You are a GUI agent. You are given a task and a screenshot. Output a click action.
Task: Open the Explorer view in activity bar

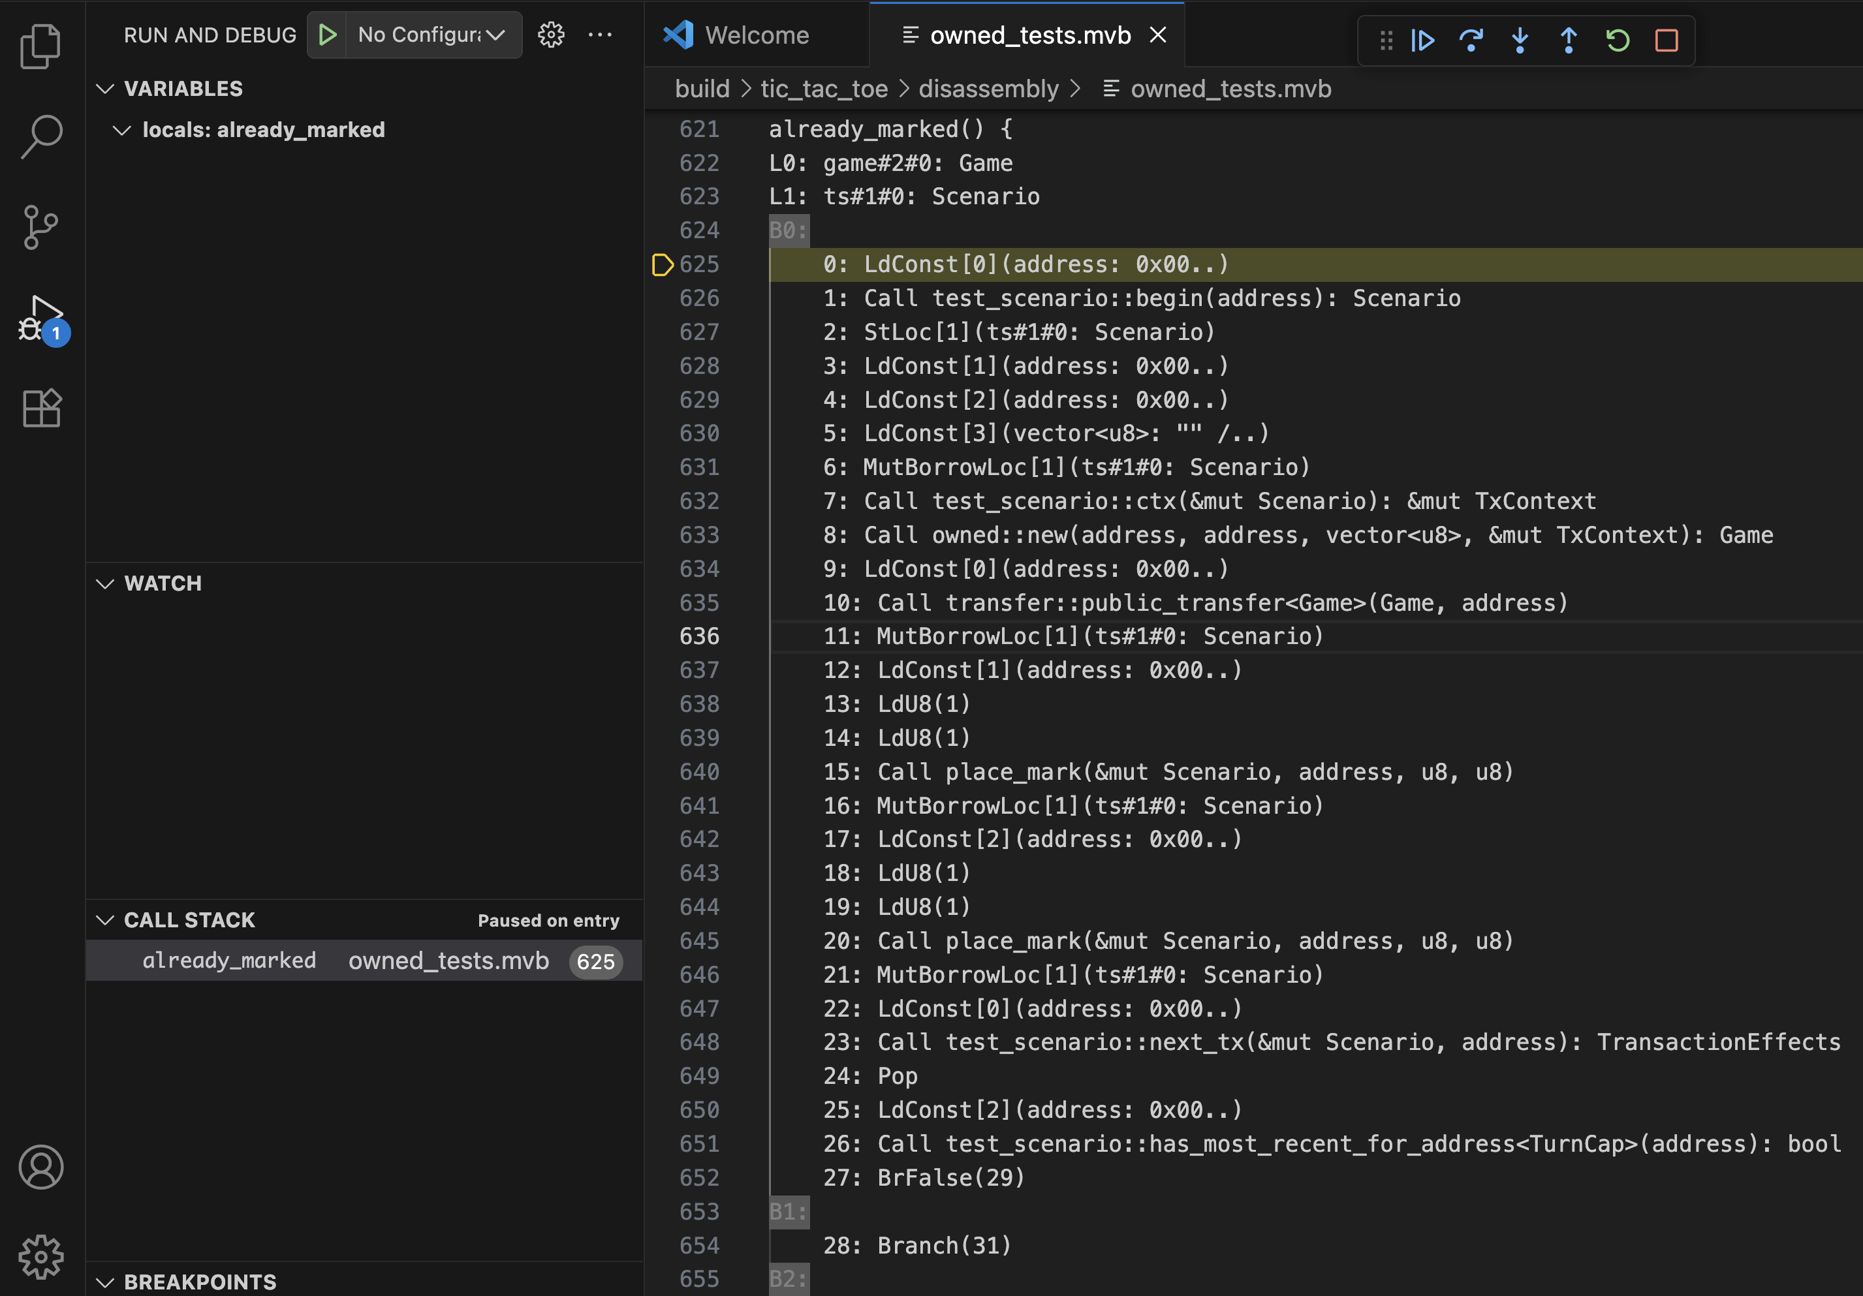coord(40,46)
